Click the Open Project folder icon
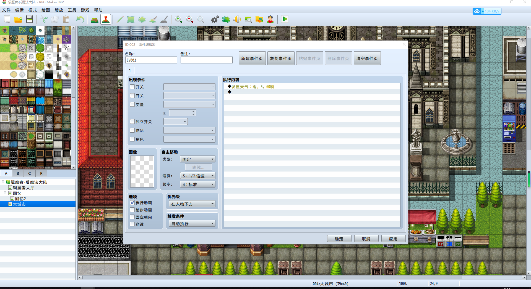The image size is (531, 289). pyautogui.click(x=18, y=19)
